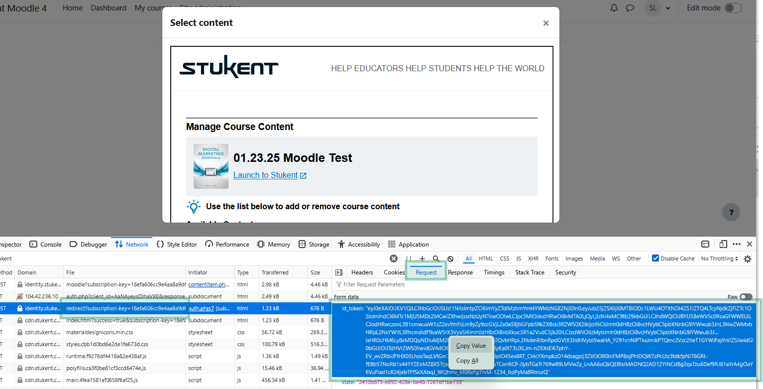
Task: Open the Accessibility panel
Action: pyautogui.click(x=358, y=244)
